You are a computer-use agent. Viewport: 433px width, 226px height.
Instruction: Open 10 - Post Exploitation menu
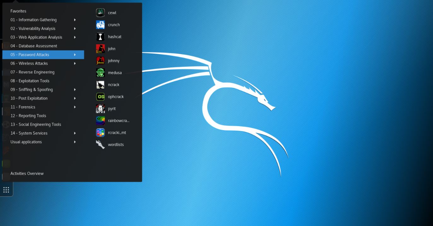tap(43, 98)
